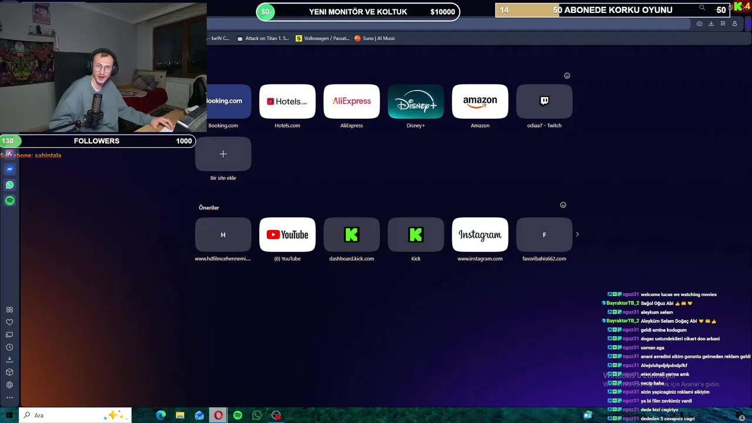Click the browser address bar field
The width and height of the screenshot is (752, 423).
pos(449,23)
